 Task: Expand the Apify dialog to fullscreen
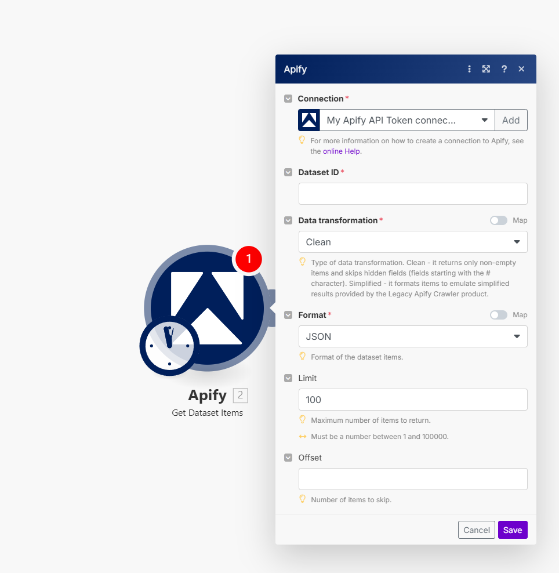486,69
